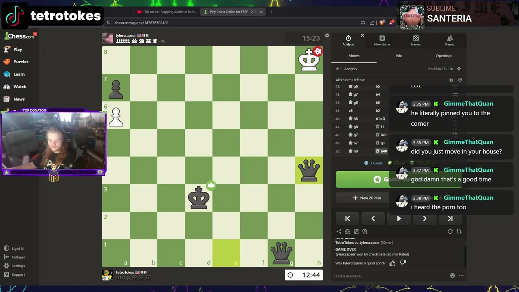Click tylercrapser's avatar thumbnail
Viewport: 519px width, 292px height.
107,38
